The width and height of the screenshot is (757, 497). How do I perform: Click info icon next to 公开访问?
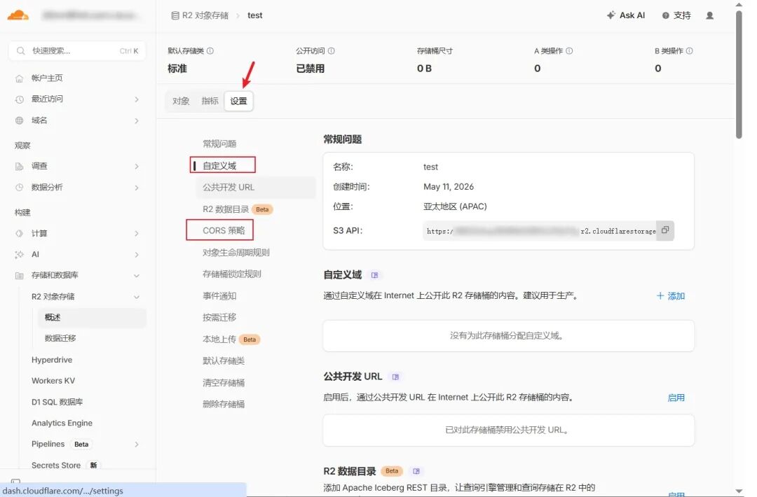(331, 50)
